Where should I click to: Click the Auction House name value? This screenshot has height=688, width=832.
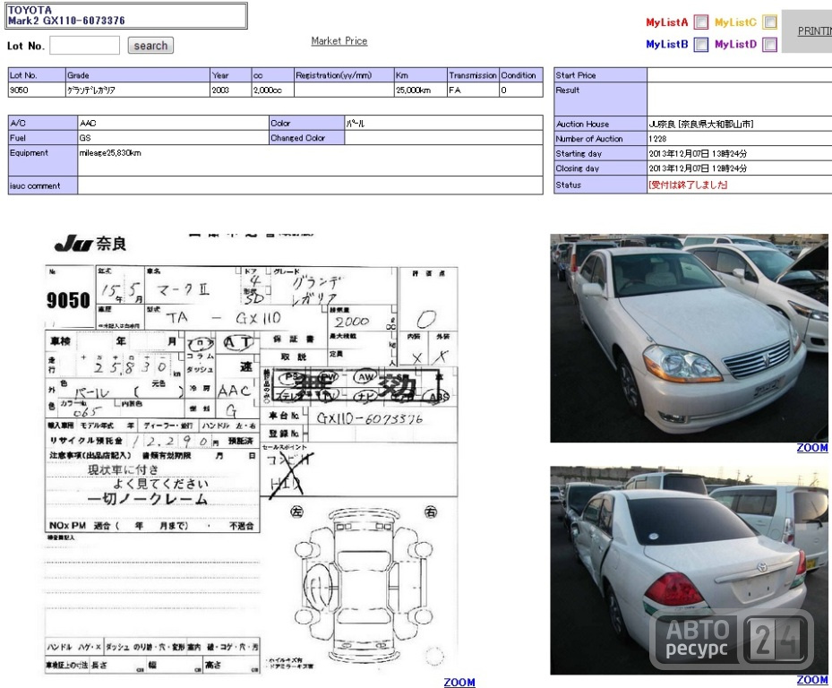(x=701, y=124)
